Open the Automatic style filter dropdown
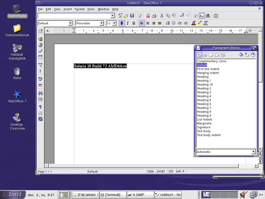265x199 pixels. [253, 152]
